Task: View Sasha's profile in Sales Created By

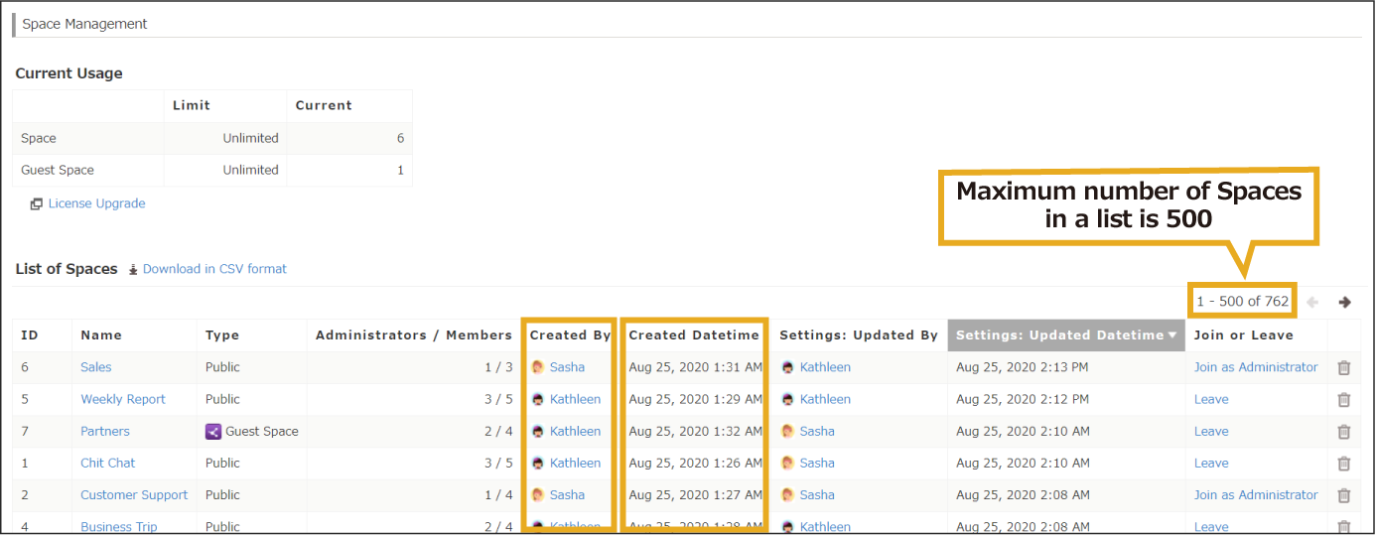Action: point(567,367)
